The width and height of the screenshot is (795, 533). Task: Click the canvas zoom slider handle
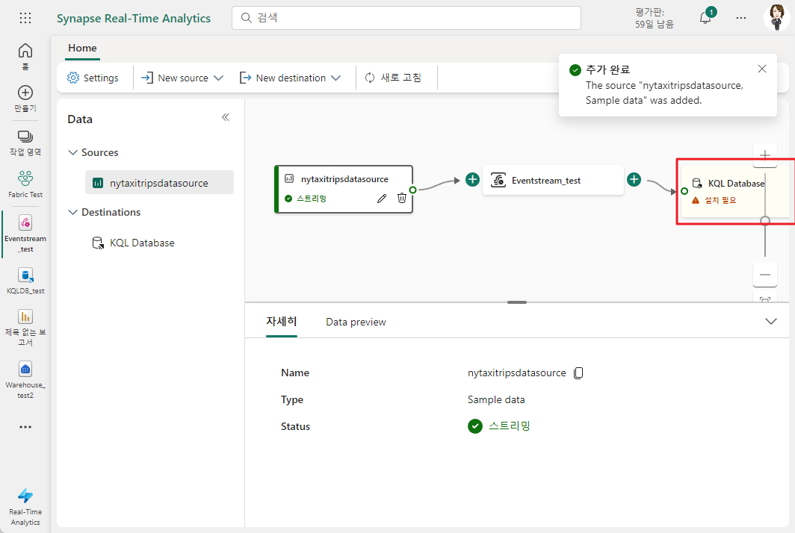pos(765,220)
